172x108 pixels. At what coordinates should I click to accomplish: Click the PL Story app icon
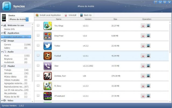coord(48,86)
